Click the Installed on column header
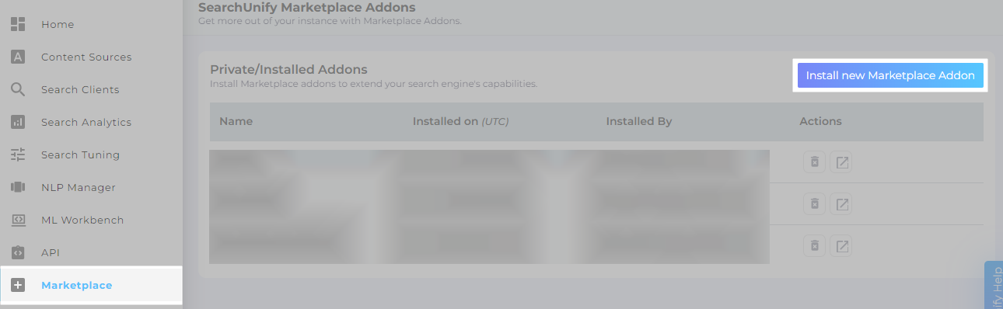This screenshot has width=1003, height=309. coord(460,121)
